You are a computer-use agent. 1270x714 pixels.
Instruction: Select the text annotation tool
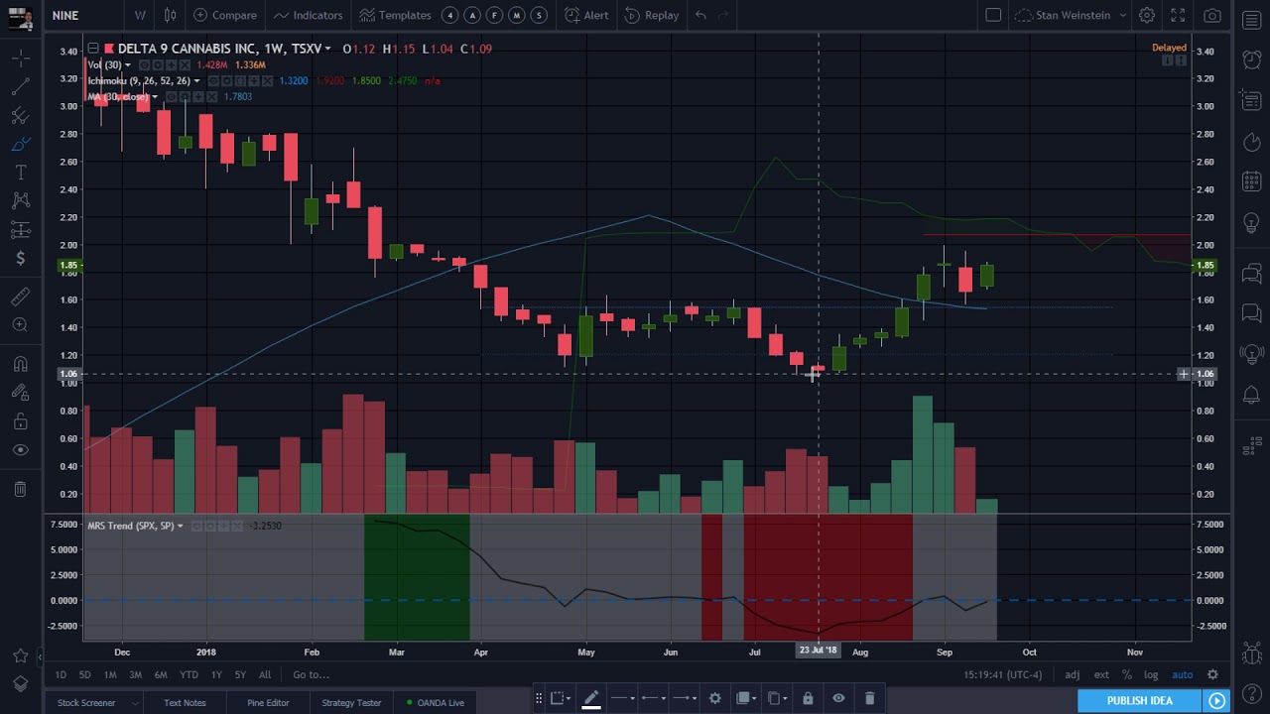pyautogui.click(x=20, y=173)
